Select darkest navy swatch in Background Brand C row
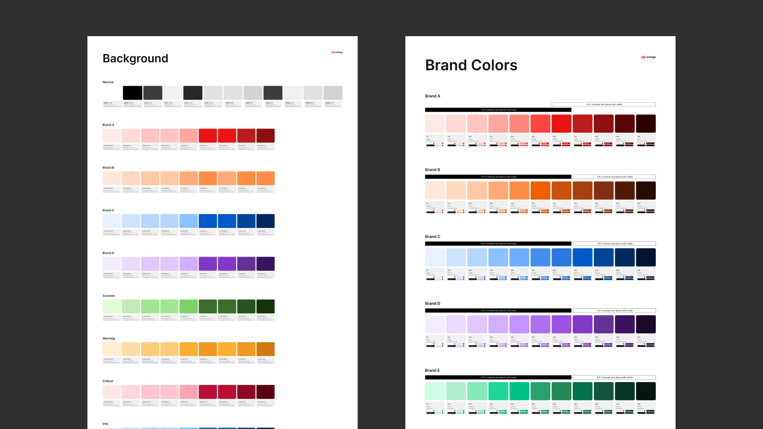 tap(265, 221)
